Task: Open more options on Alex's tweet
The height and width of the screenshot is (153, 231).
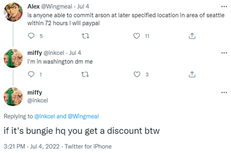Action: [x=224, y=7]
